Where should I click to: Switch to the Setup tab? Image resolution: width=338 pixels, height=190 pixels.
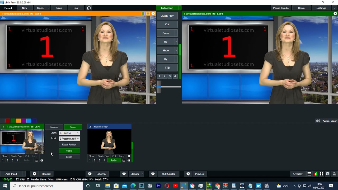pyautogui.click(x=73, y=127)
